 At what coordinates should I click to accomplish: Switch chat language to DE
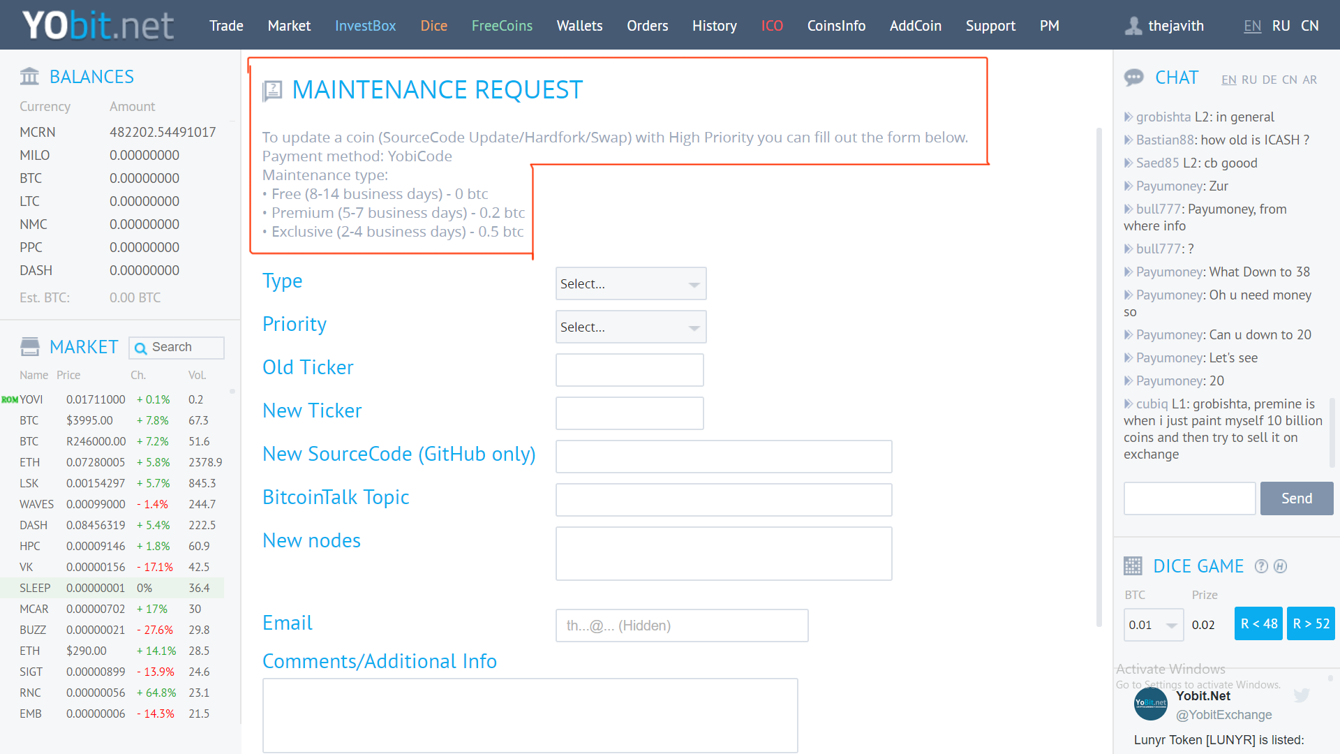click(x=1270, y=80)
